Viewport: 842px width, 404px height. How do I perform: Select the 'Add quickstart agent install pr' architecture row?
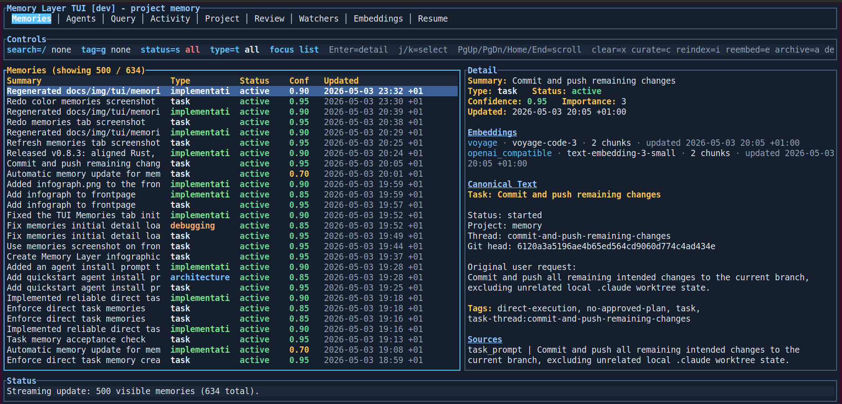tap(232, 277)
